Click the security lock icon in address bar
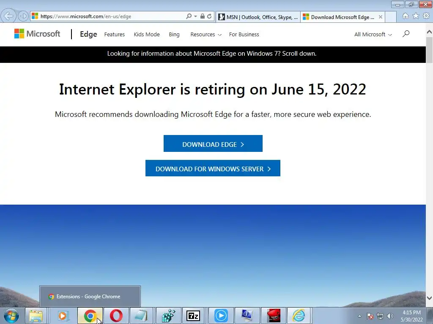433x324 pixels. click(x=203, y=16)
